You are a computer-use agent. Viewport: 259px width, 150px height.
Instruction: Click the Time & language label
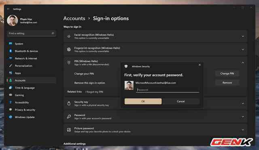pyautogui.click(x=25, y=88)
